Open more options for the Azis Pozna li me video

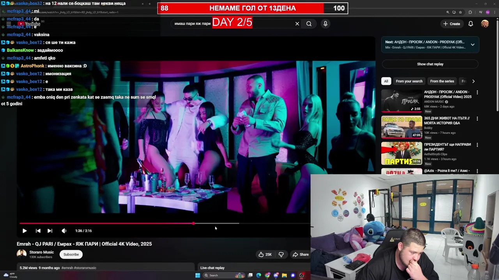point(477,171)
